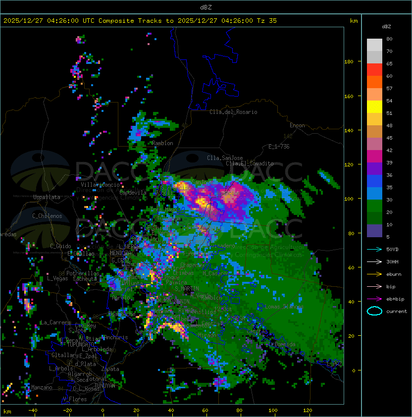412x417 pixels.
Task: Click the yellow eburn track arrow
Action: click(x=374, y=274)
